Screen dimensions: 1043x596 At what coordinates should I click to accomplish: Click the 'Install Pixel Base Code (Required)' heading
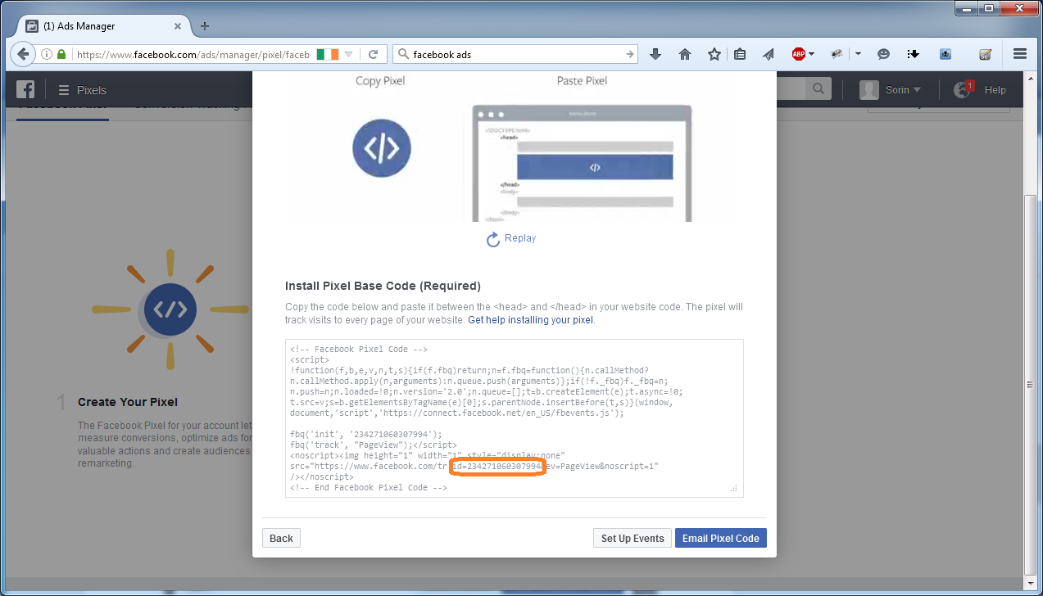pos(383,286)
